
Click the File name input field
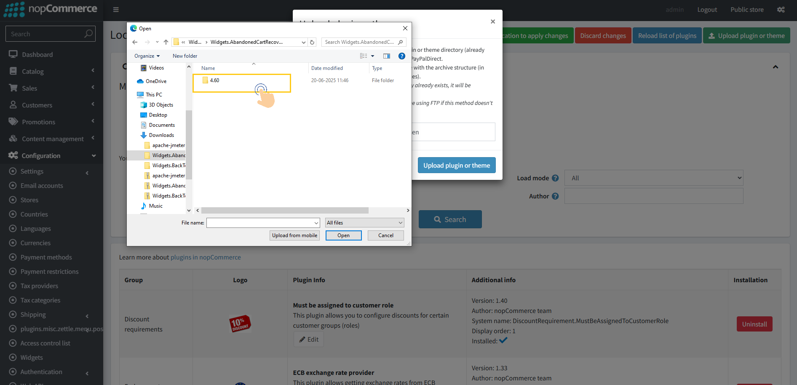(260, 223)
